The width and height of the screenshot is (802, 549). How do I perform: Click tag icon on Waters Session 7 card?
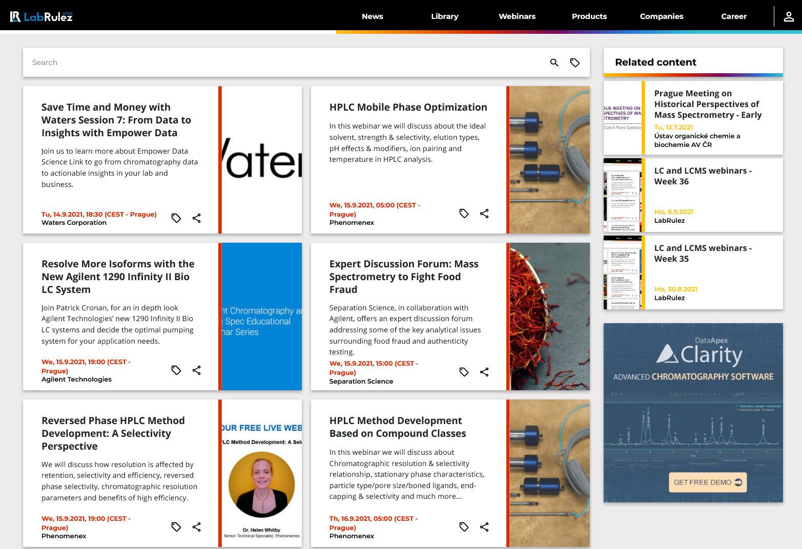coord(176,218)
